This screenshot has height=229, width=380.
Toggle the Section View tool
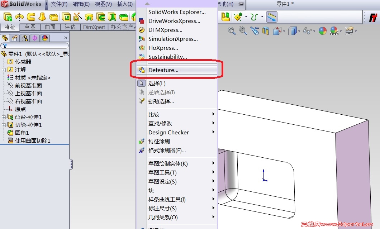tap(266, 31)
